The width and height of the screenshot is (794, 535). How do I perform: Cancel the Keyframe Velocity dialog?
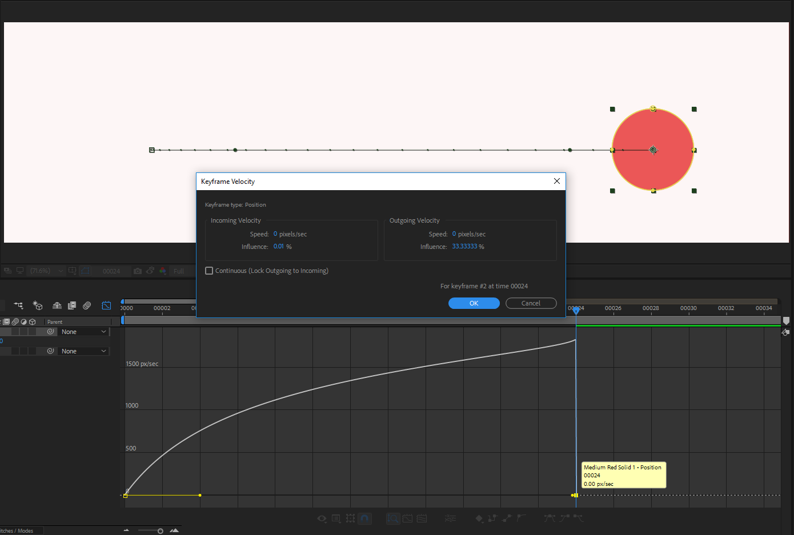(x=531, y=303)
